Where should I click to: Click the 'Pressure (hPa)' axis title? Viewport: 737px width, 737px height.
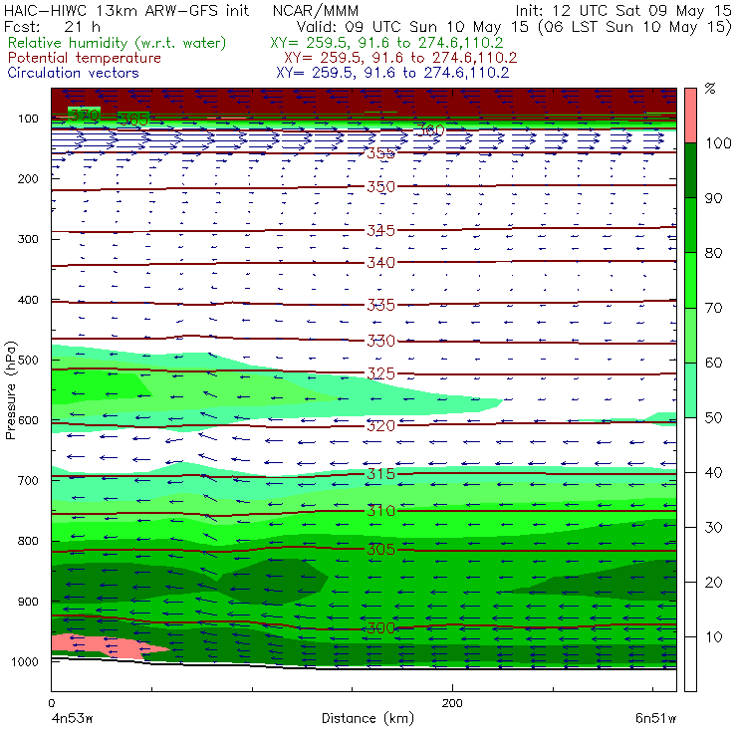10,390
